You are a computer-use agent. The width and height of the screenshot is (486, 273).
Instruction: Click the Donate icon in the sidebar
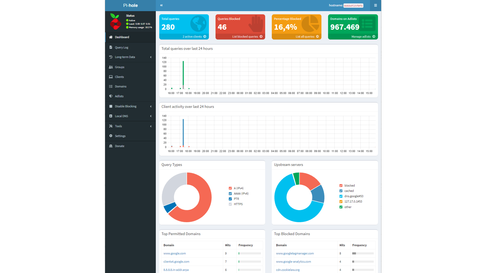pyautogui.click(x=111, y=146)
